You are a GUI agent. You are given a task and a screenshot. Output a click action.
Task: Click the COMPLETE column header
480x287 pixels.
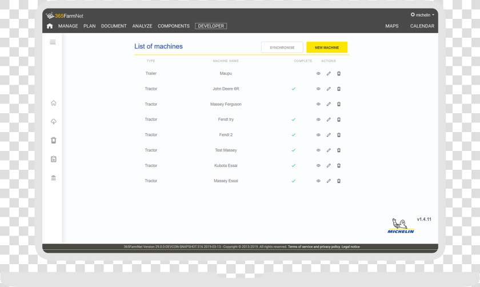(303, 61)
